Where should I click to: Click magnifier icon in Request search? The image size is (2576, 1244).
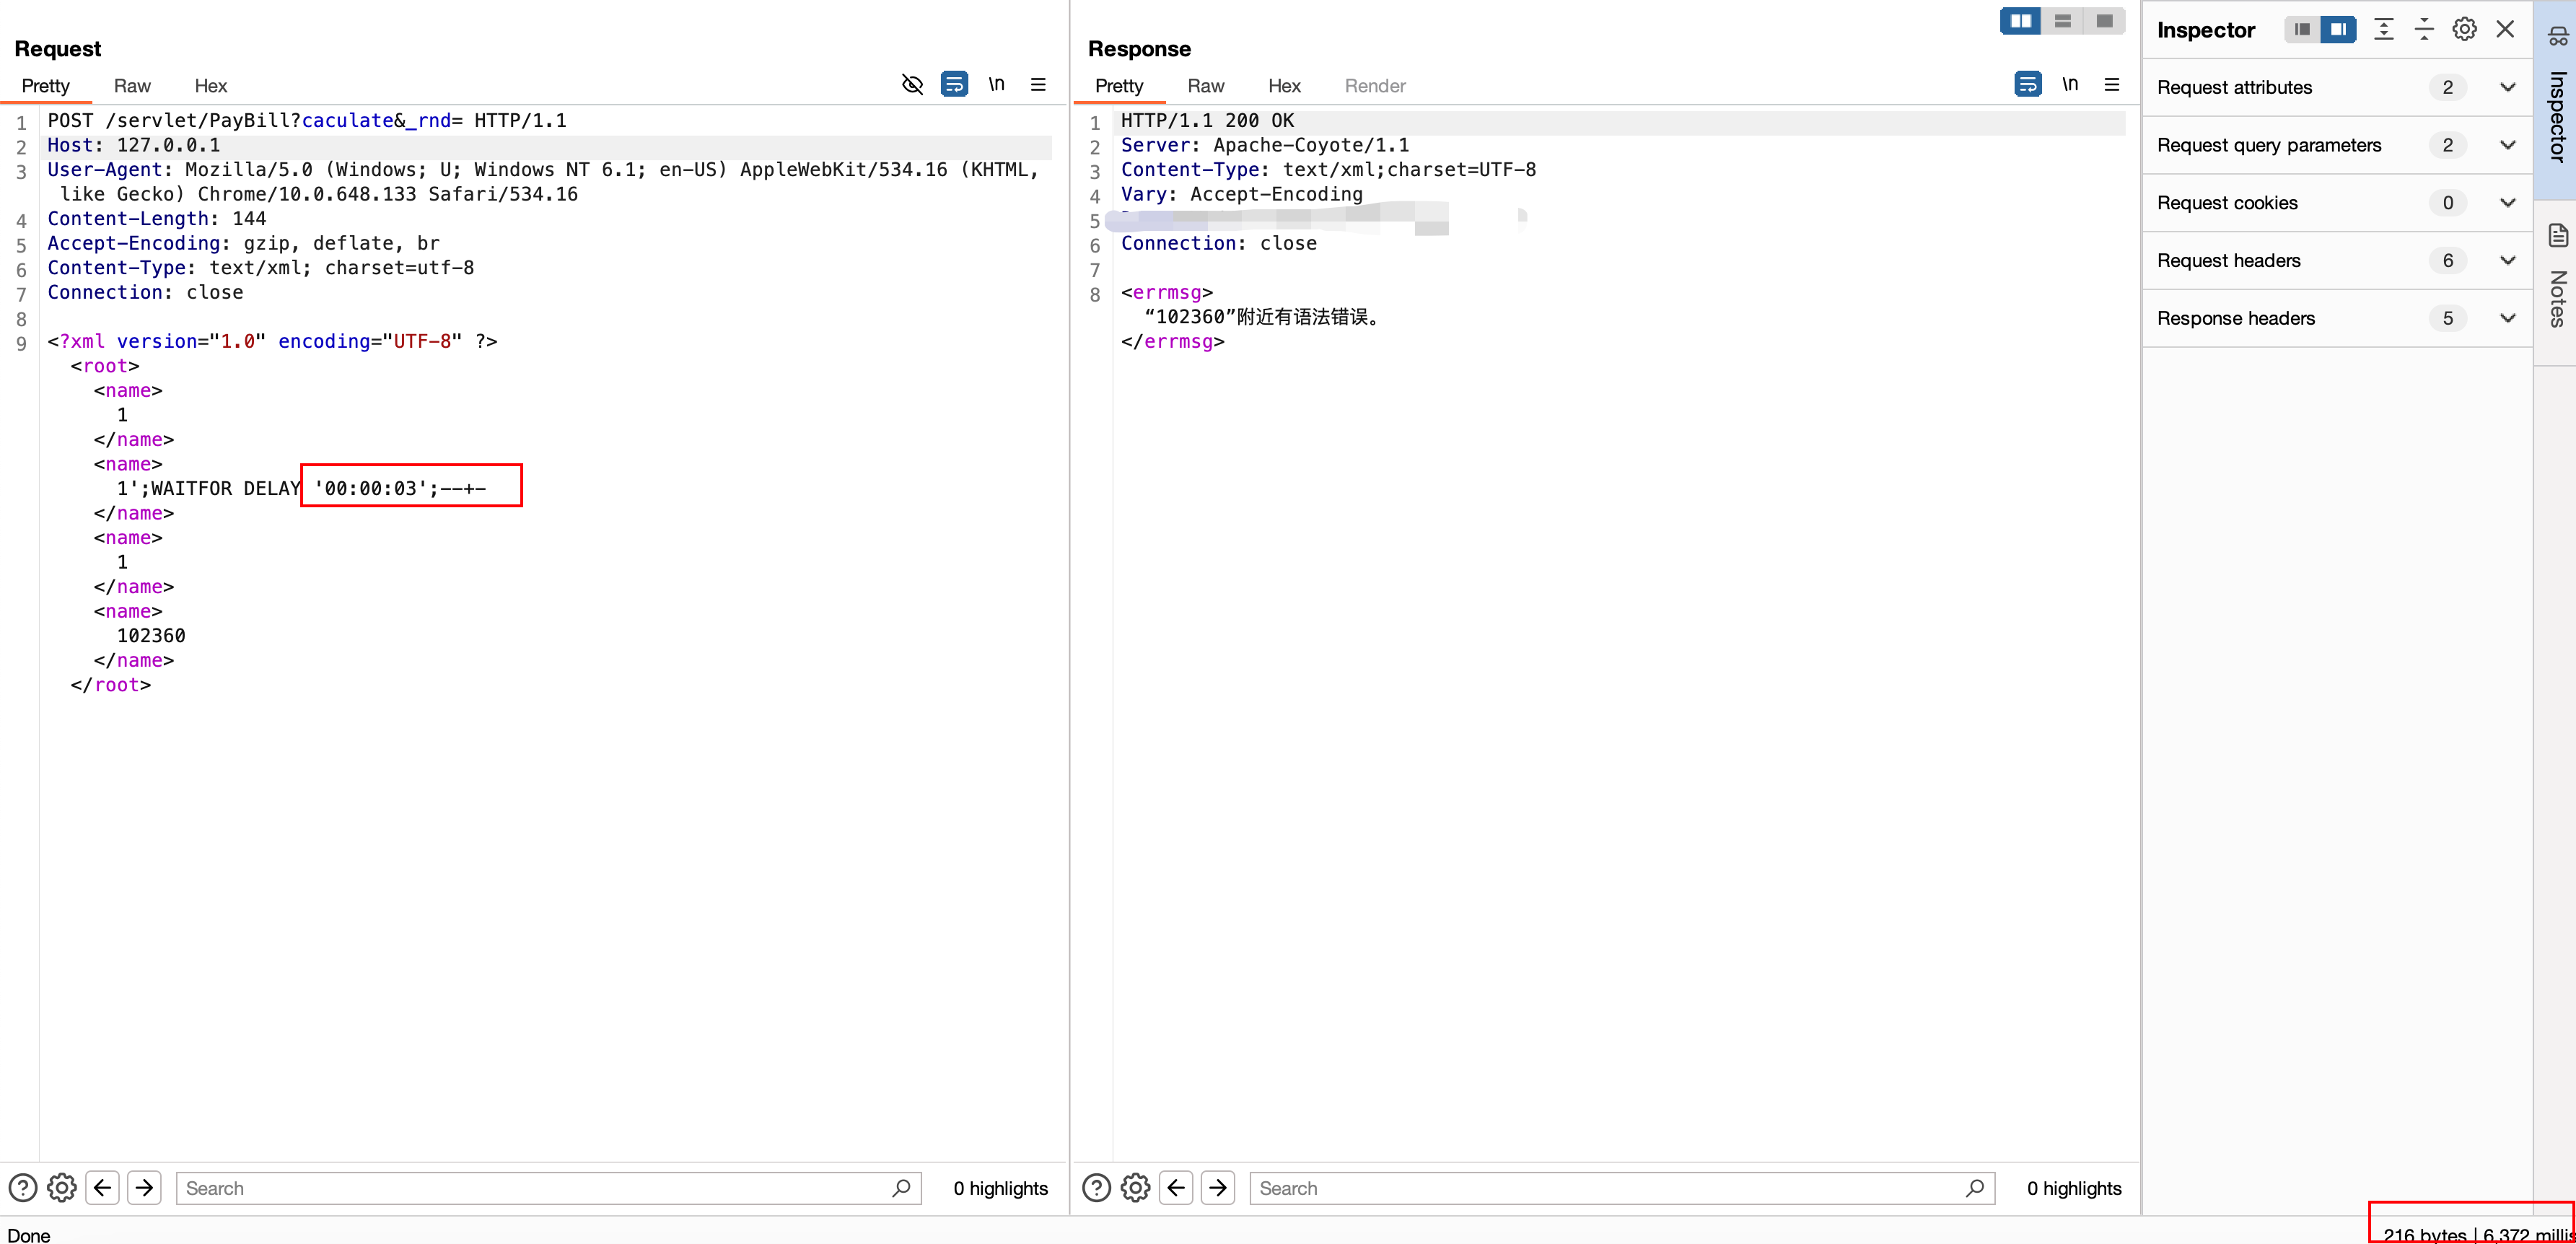901,1188
